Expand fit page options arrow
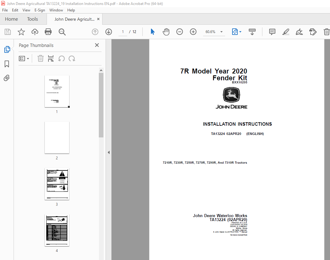The width and height of the screenshot is (330, 260). (x=240, y=32)
